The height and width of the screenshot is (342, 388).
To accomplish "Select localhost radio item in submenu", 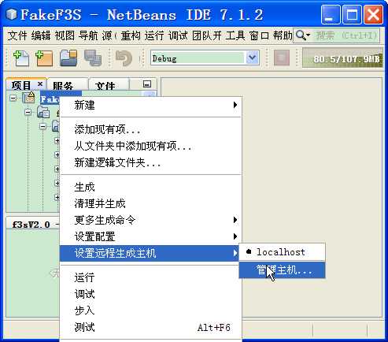I will [283, 252].
